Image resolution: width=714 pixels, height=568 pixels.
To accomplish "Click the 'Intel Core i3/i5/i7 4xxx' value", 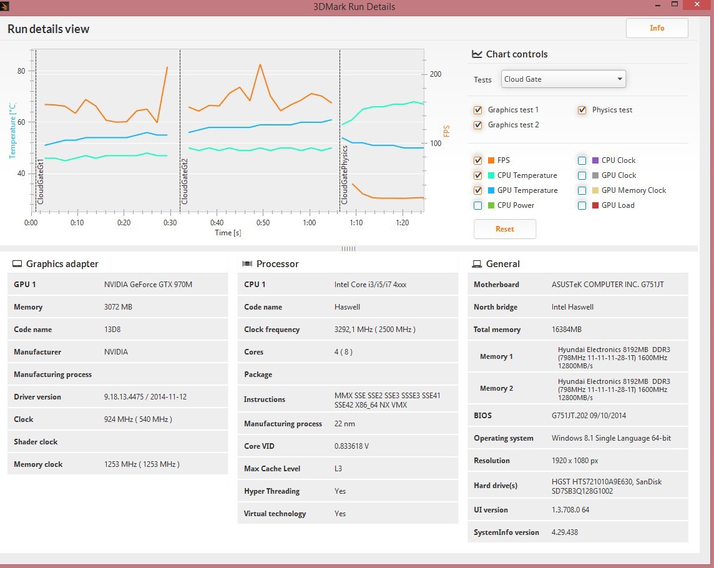I will pos(370,284).
